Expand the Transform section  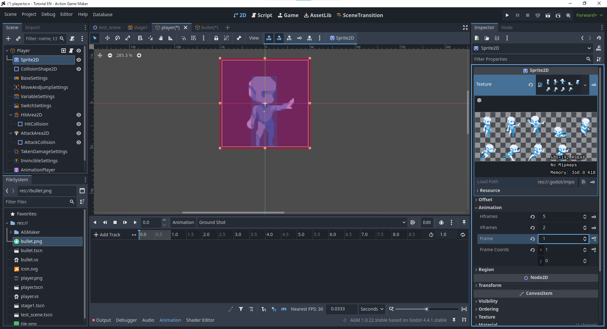[x=490, y=285]
